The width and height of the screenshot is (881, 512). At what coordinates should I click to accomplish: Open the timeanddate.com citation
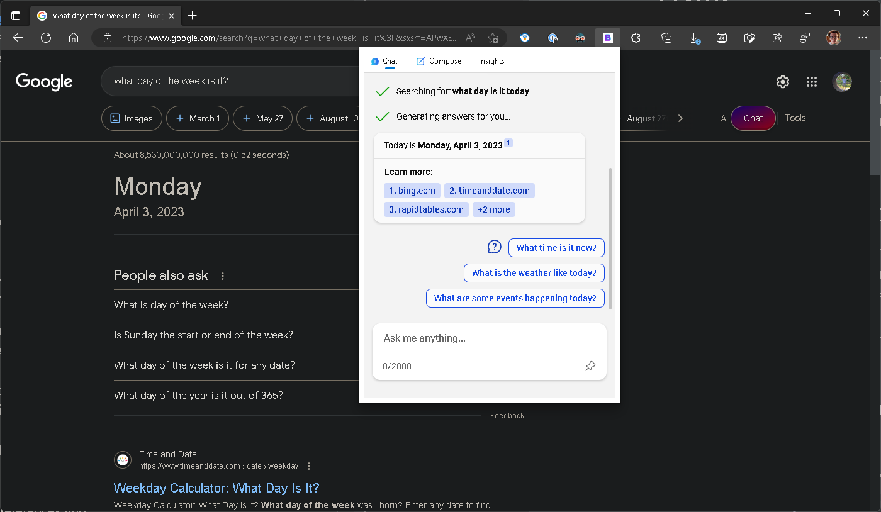click(x=490, y=190)
